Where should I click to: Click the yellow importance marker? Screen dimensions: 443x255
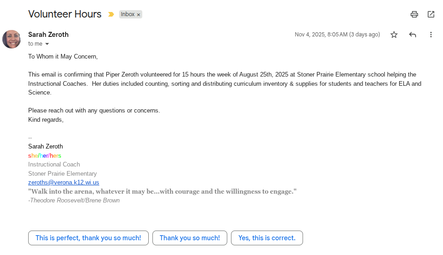click(x=111, y=14)
